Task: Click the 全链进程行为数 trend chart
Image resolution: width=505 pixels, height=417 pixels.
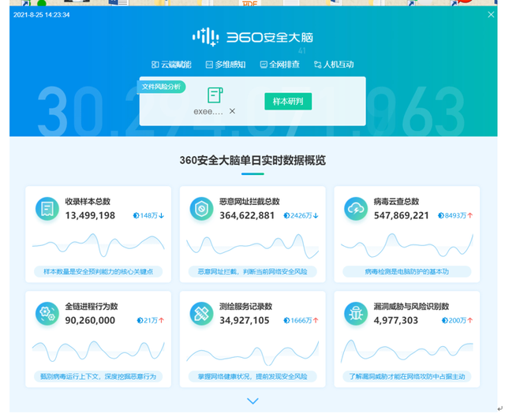Action: pyautogui.click(x=98, y=351)
